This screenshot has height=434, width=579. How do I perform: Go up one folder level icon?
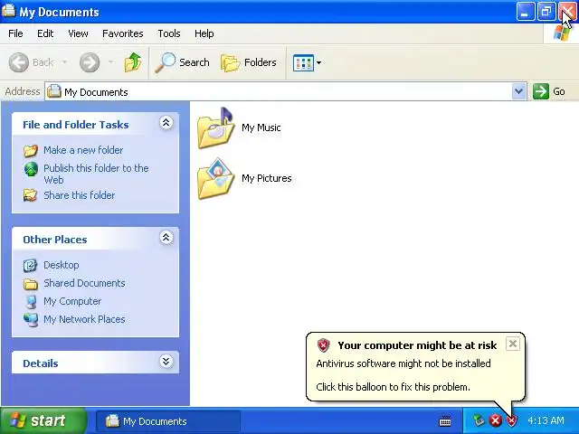(133, 62)
